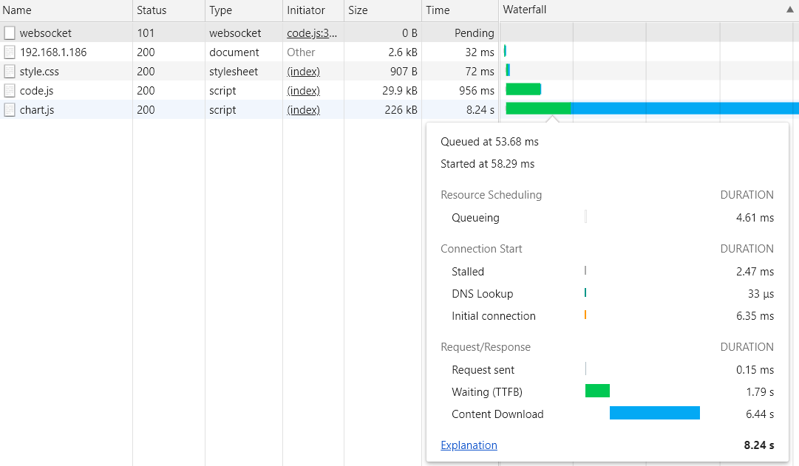Viewport: 799px width, 466px height.
Task: Click the chart.js blue waterfall download bar
Action: (x=685, y=109)
